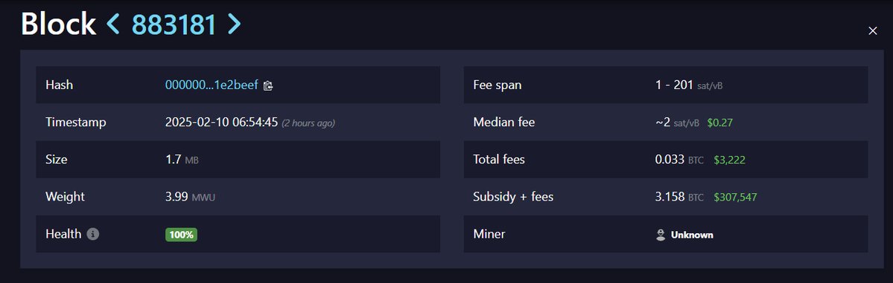
Task: Click the 3.99 MWU weight value
Action: 190,197
